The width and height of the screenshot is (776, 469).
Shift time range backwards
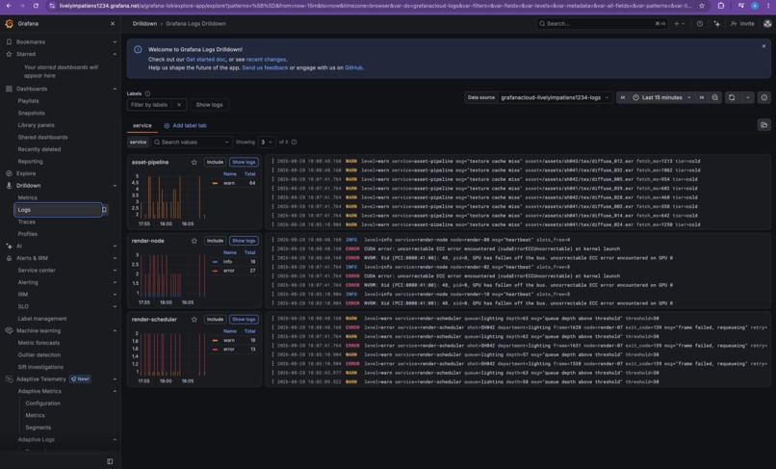click(x=623, y=97)
